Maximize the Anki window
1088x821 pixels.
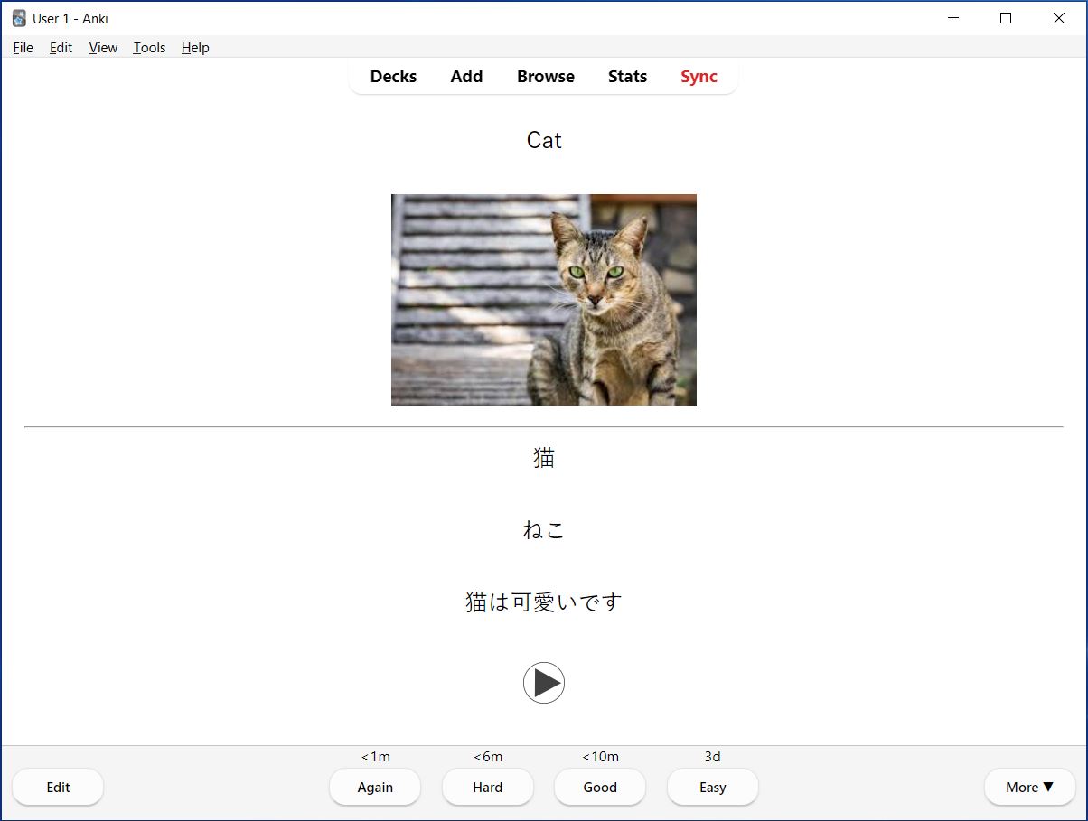coord(1006,18)
